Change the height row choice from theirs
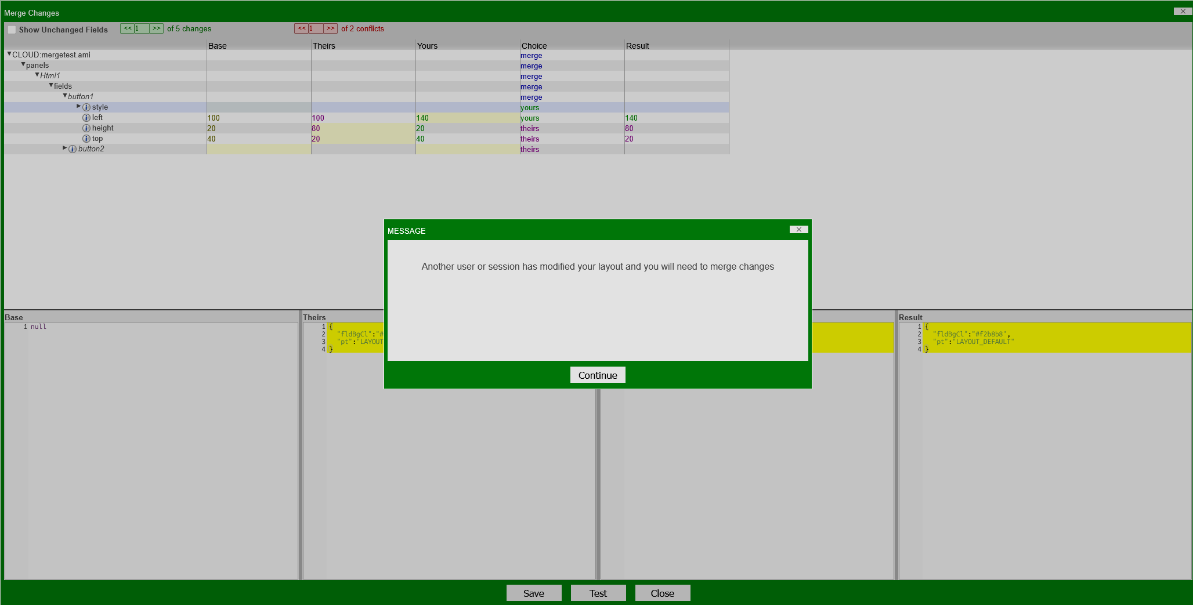The height and width of the screenshot is (605, 1193). pyautogui.click(x=530, y=128)
